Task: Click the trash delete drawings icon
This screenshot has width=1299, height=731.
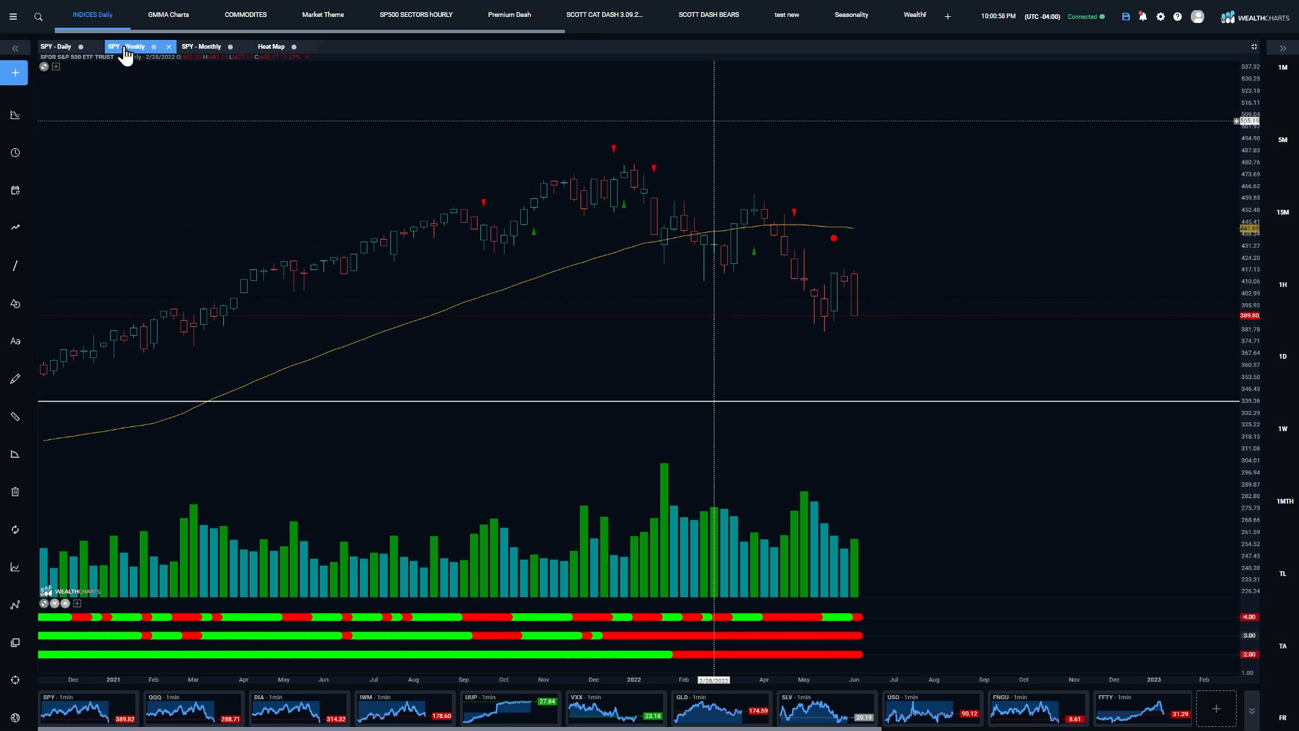Action: pyautogui.click(x=15, y=492)
